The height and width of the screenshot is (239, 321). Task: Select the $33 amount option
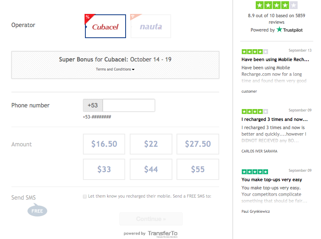[x=104, y=169]
